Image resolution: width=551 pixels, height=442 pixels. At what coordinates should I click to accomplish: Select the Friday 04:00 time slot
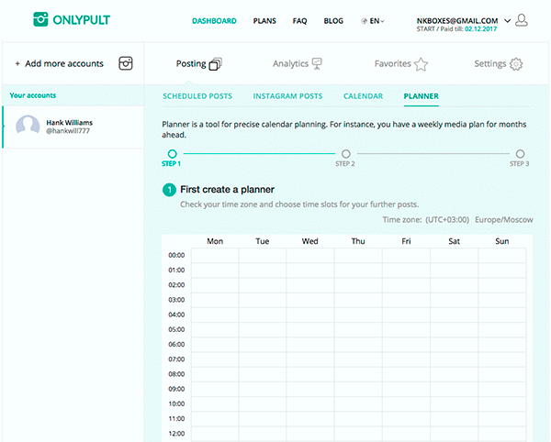406,315
